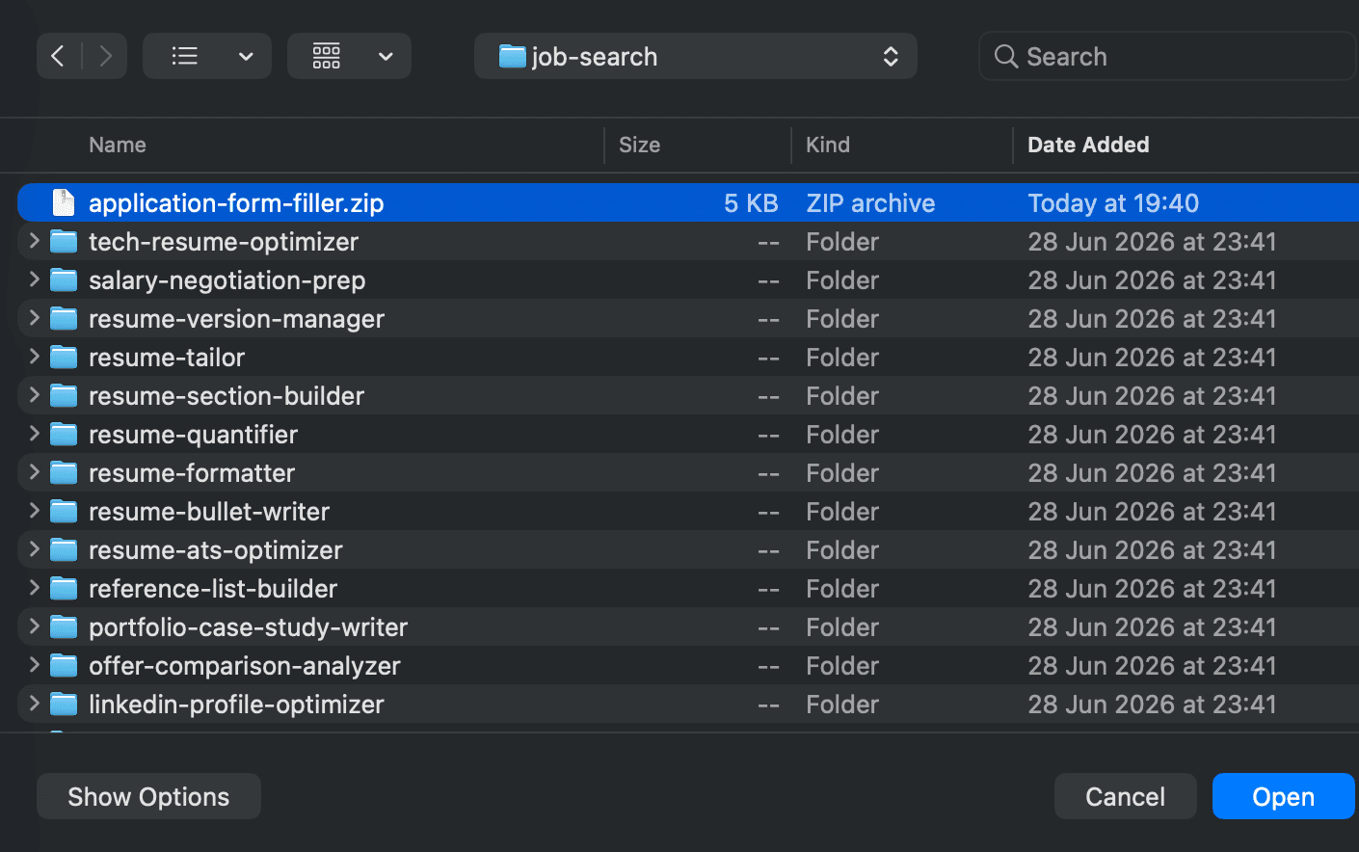Click the resume-tailor folder icon

pos(64,357)
